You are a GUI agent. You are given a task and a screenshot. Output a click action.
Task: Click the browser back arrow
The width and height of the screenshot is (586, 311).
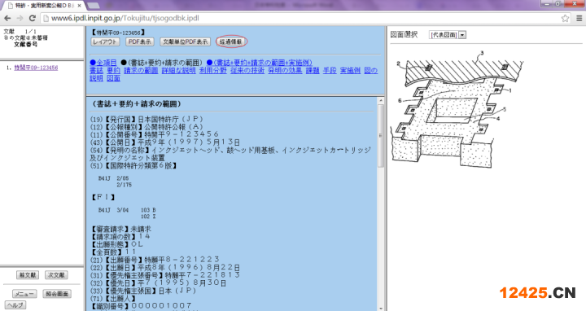pos(7,18)
